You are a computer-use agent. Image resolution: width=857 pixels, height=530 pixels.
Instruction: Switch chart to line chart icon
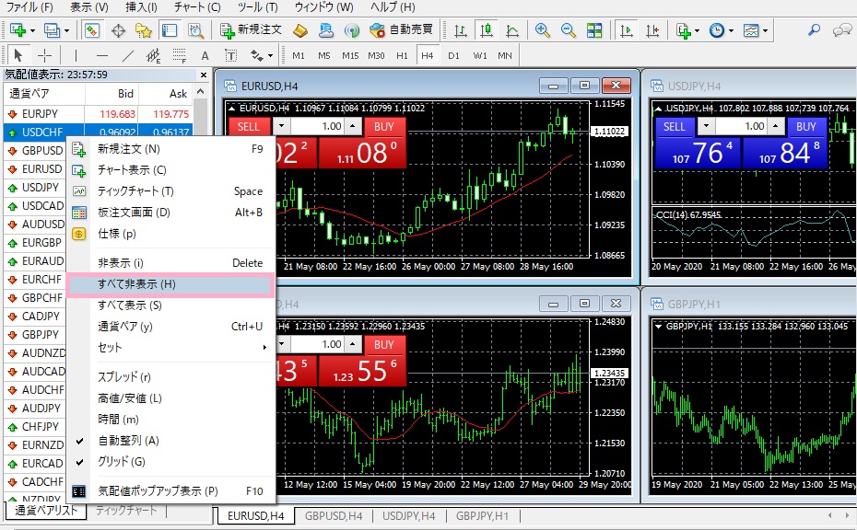tap(512, 30)
